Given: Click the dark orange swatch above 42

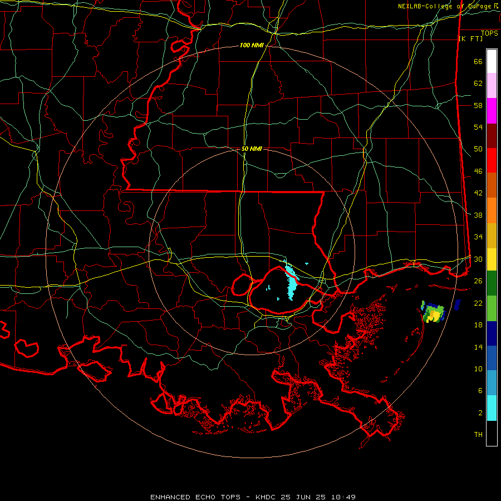Looking at the screenshot, I should coord(492,185).
